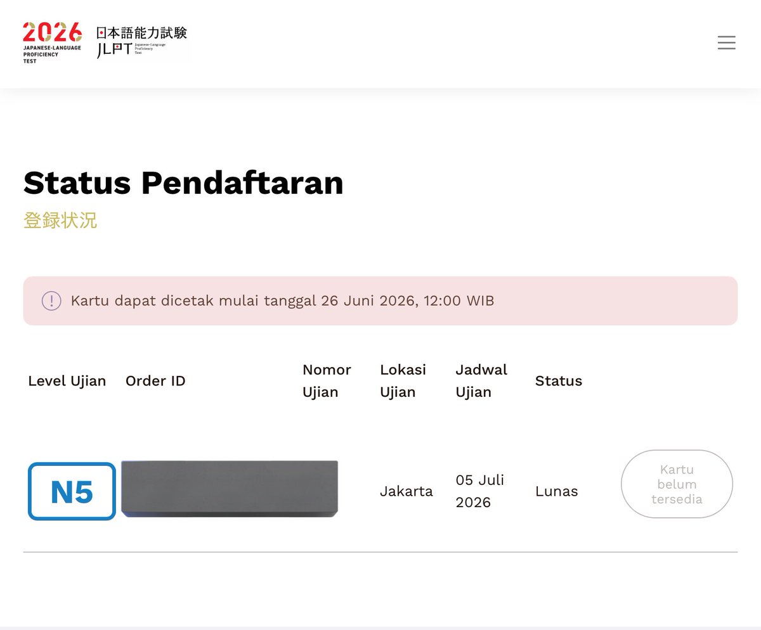761x630 pixels.
Task: Click the 'Status Pendaftaran' heading
Action: [x=183, y=183]
